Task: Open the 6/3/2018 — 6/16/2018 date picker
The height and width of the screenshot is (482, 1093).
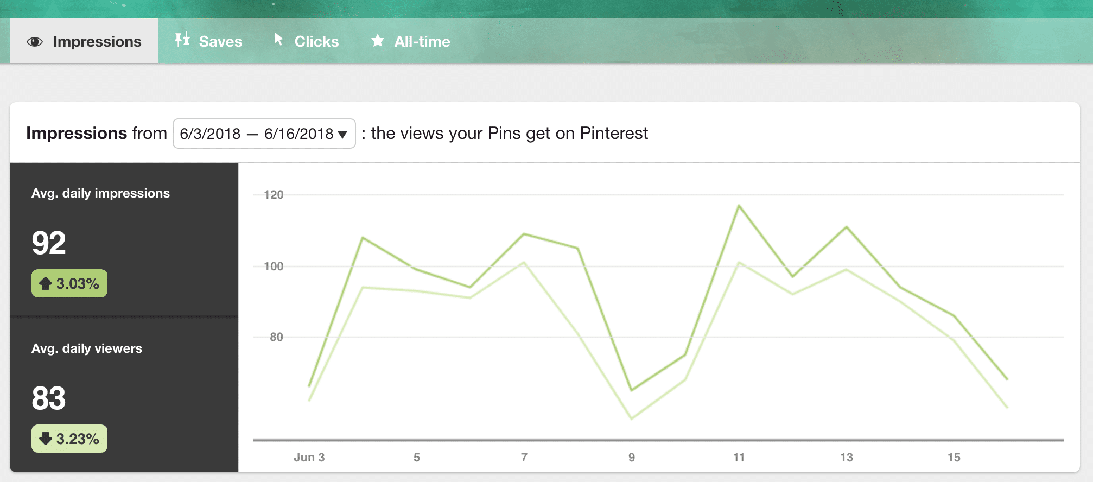Action: coord(264,134)
